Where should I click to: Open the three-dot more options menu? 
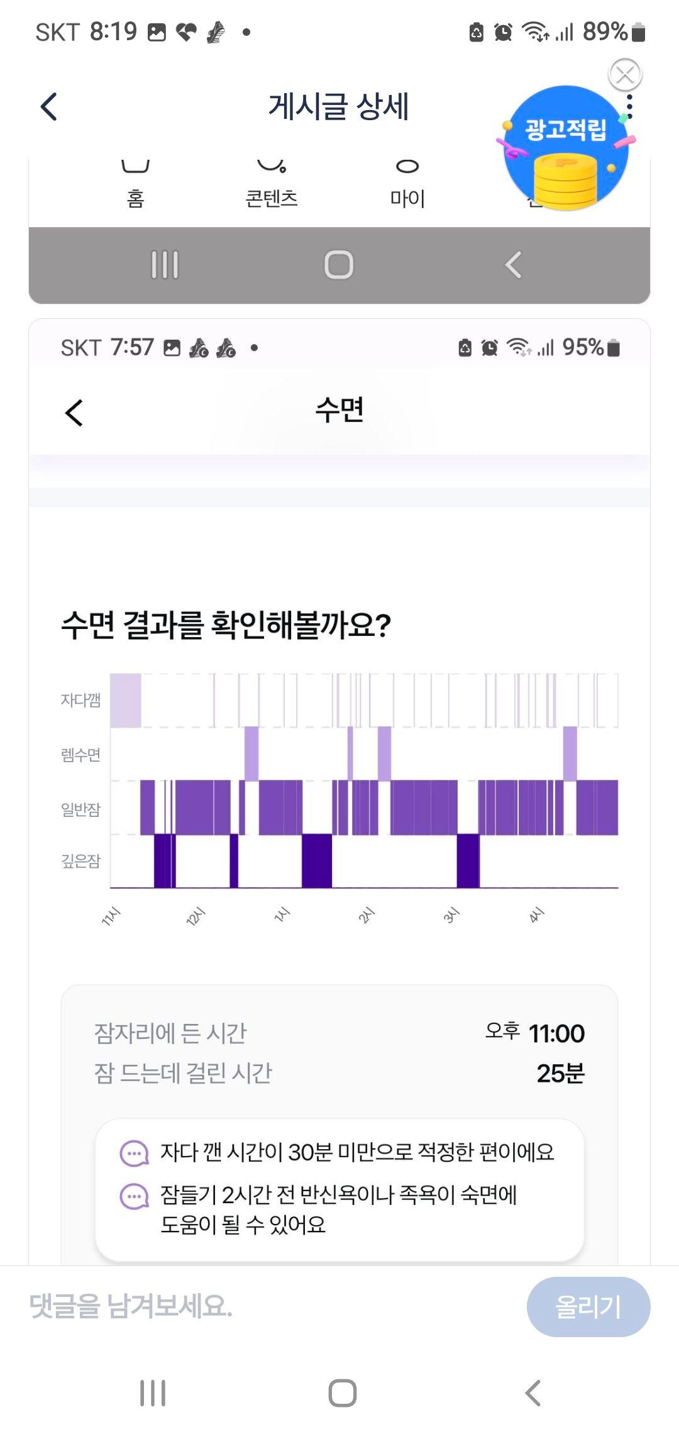click(630, 107)
